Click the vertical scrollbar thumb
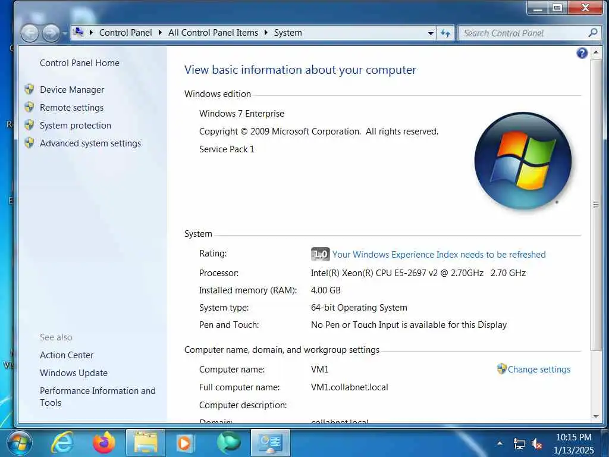Image resolution: width=609 pixels, height=457 pixels. (x=595, y=205)
